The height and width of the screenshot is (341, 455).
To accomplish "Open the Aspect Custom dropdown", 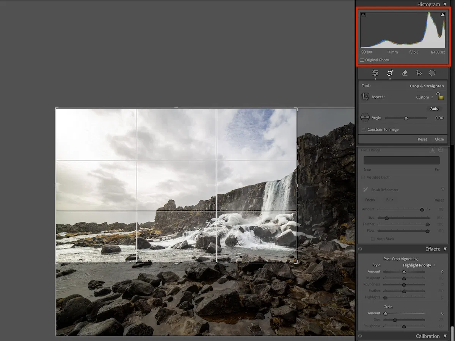I will point(424,97).
